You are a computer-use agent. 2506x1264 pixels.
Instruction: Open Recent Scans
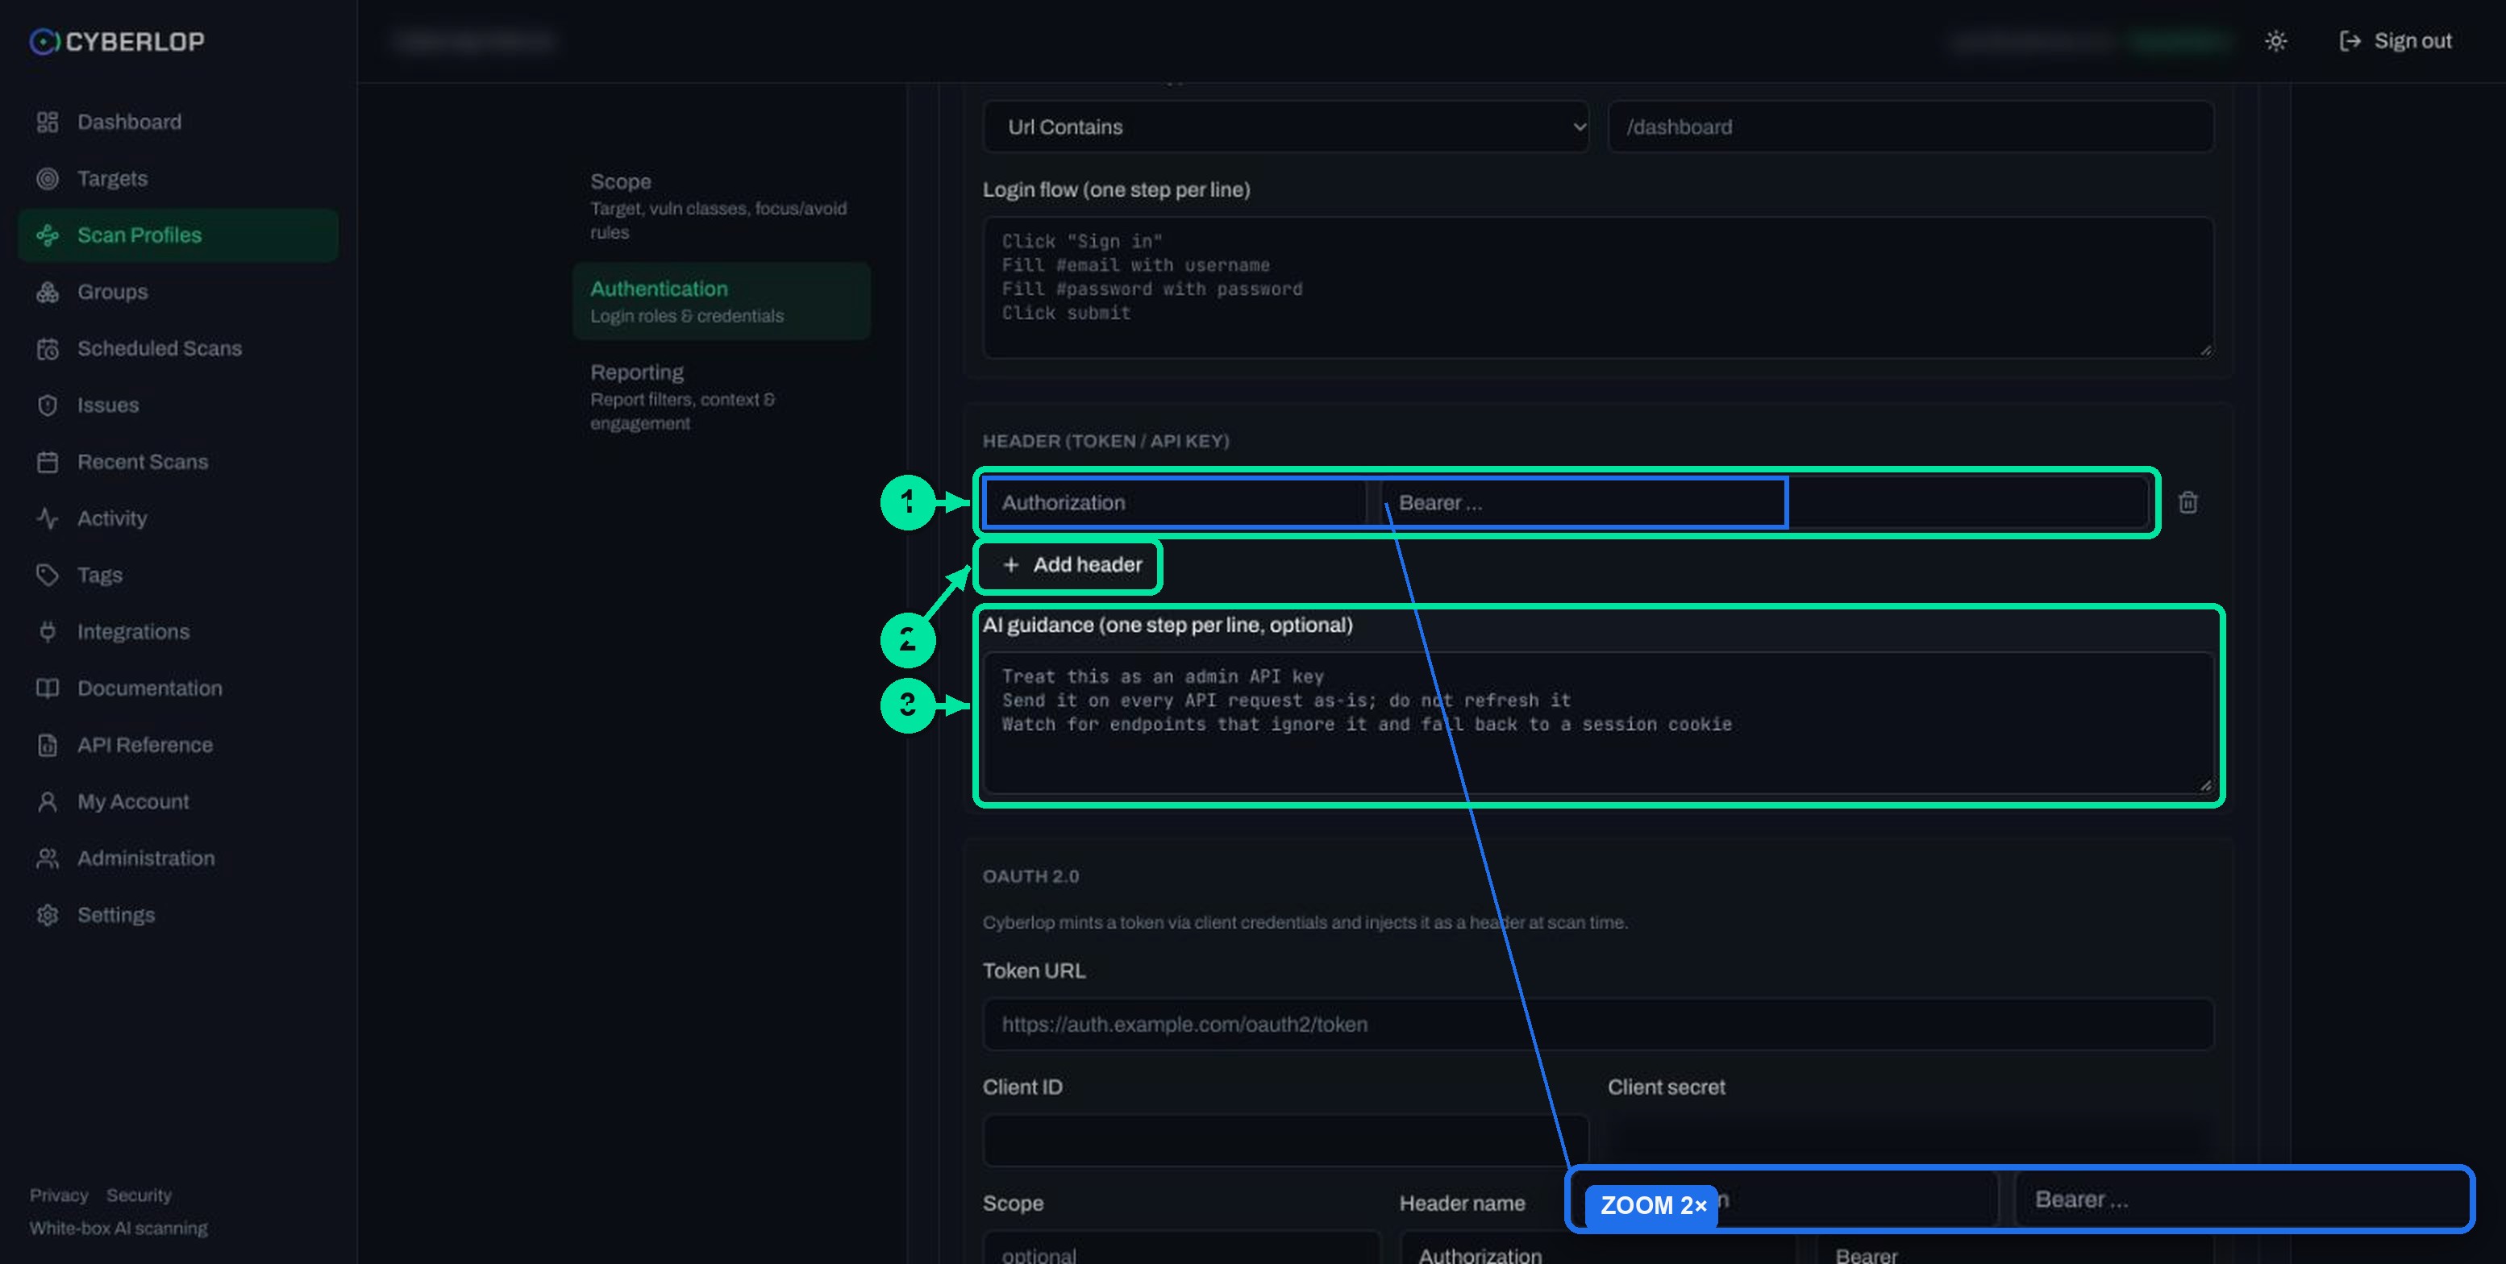[178, 462]
